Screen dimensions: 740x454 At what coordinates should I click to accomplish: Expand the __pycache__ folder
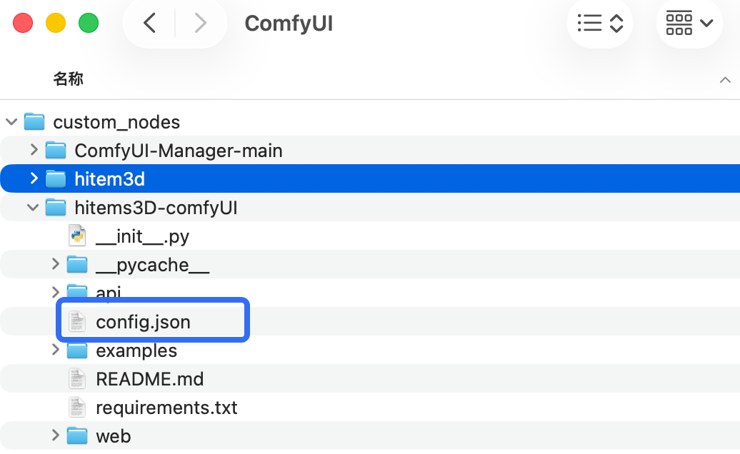click(56, 264)
